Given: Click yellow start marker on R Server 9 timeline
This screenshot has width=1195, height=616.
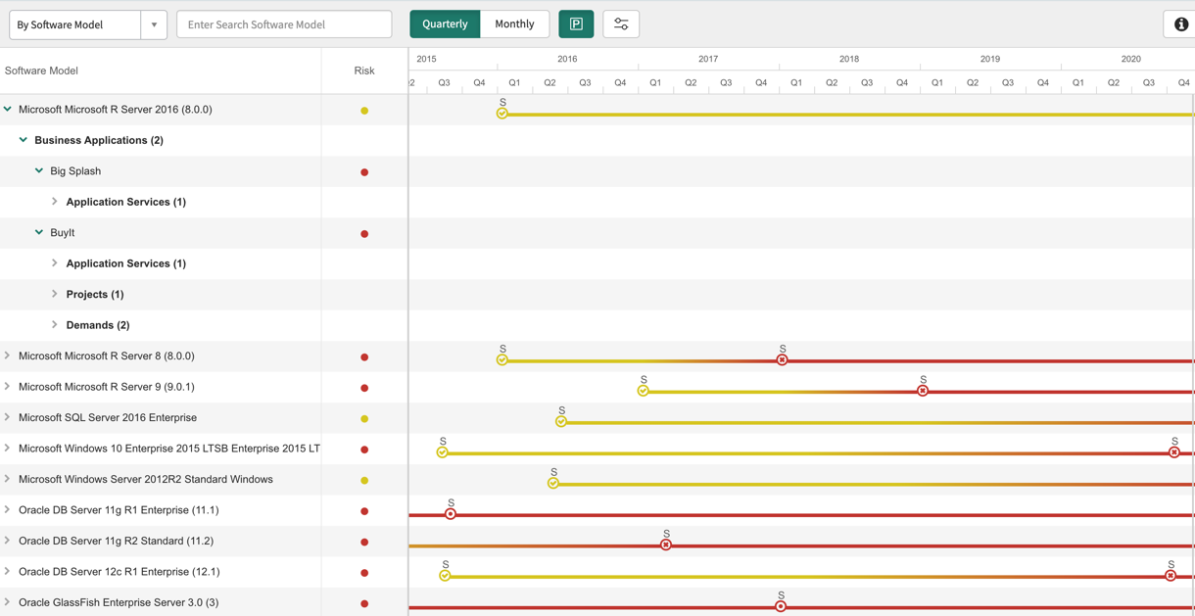Looking at the screenshot, I should 644,391.
